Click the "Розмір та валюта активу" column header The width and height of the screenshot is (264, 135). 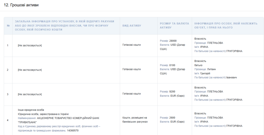171,25
